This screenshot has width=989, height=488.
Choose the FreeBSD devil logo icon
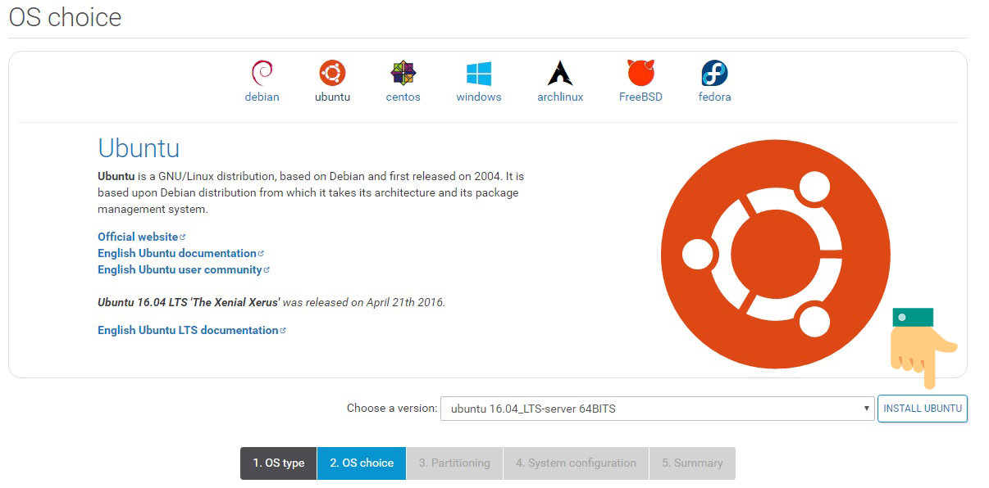(x=640, y=74)
